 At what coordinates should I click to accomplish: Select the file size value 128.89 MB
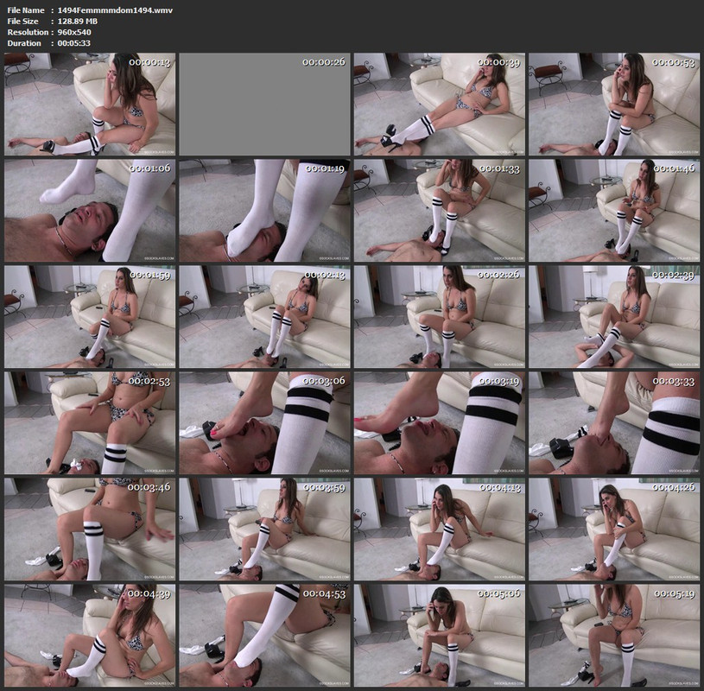[77, 21]
